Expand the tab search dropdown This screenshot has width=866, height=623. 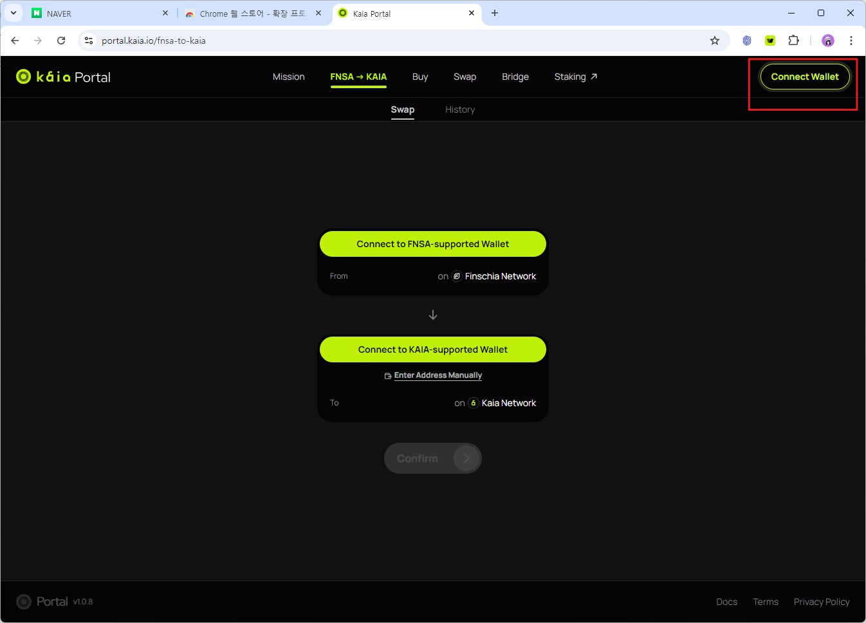click(x=13, y=13)
